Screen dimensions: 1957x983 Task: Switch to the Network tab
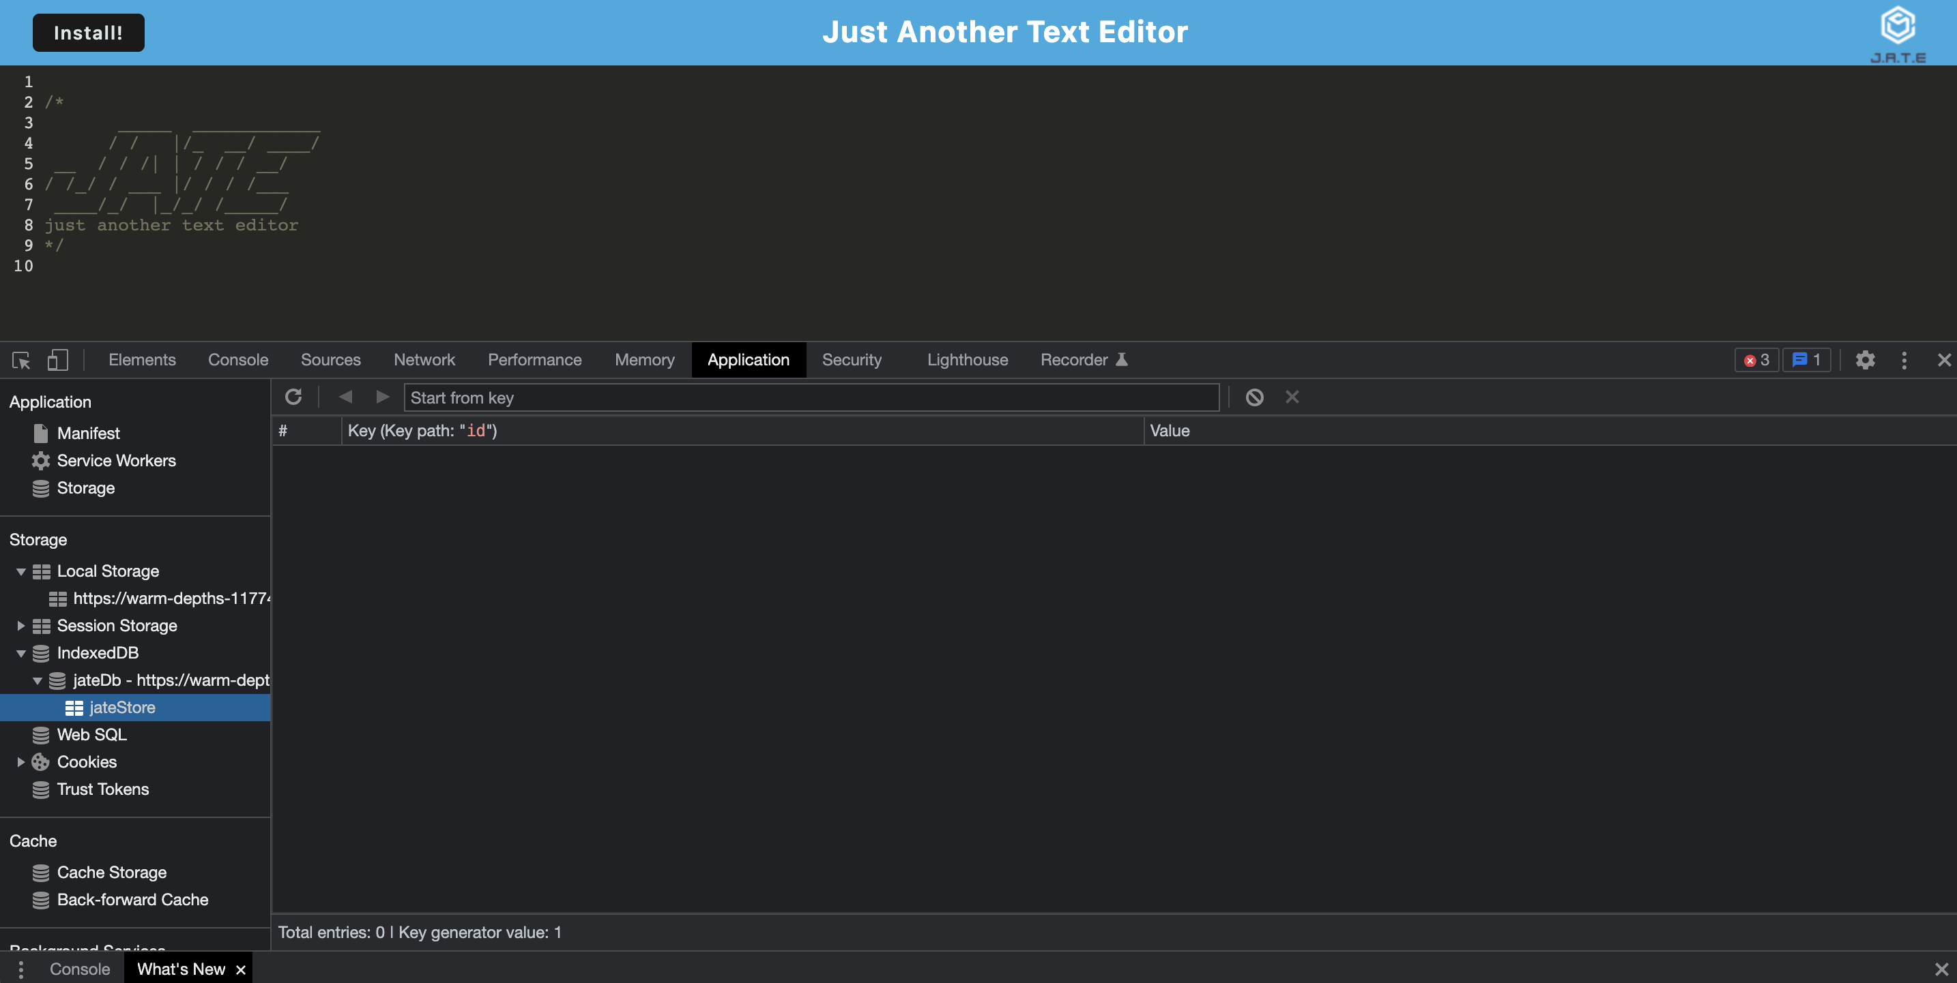click(424, 360)
